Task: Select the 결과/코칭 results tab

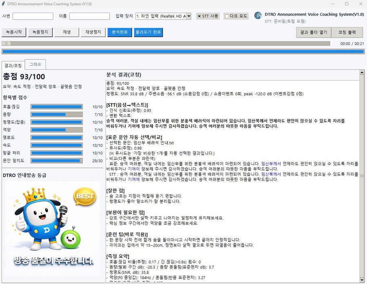Action: 14,65
